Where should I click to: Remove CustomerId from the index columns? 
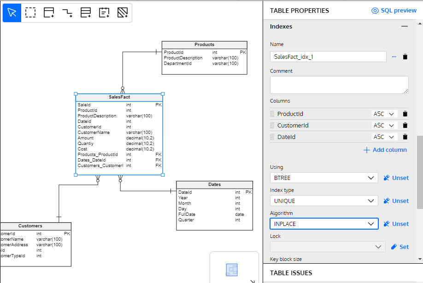(x=405, y=126)
